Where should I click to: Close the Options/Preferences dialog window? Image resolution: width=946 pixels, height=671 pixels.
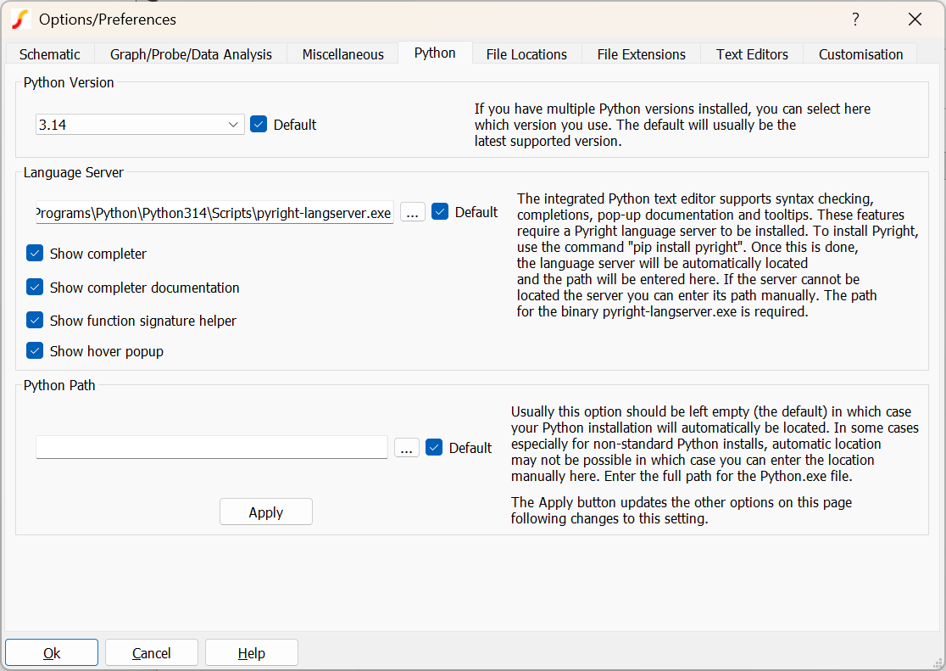[x=915, y=19]
